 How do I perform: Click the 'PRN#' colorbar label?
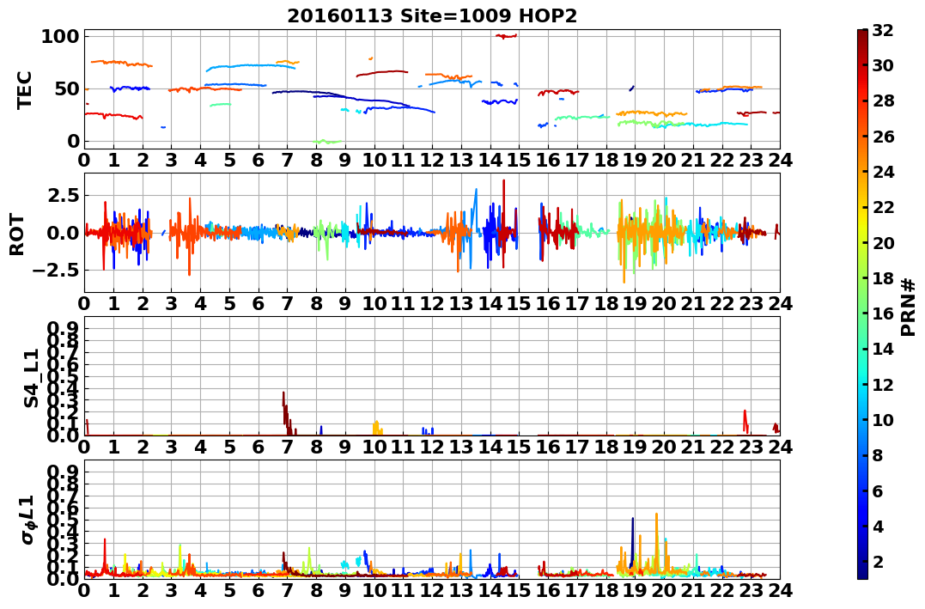pos(909,307)
